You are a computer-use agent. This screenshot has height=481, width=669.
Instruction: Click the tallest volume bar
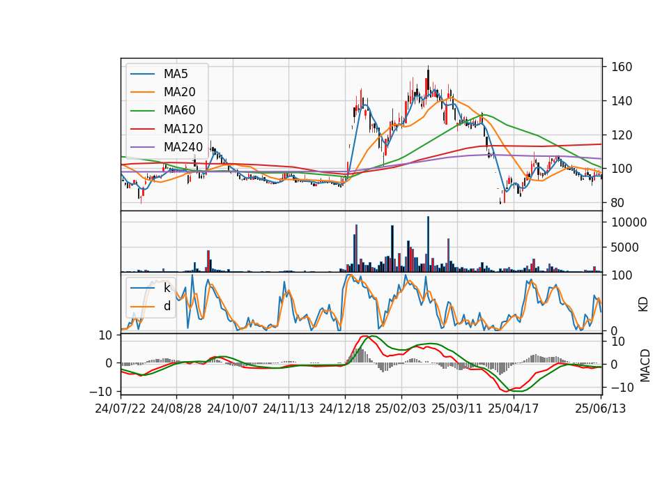pos(429,244)
